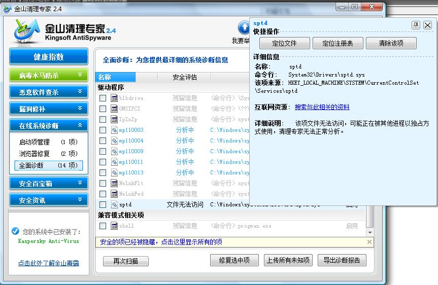Image resolution: width=438 pixels, height=285 pixels.
Task: Sort by the 名称 column header
Action: (115, 77)
